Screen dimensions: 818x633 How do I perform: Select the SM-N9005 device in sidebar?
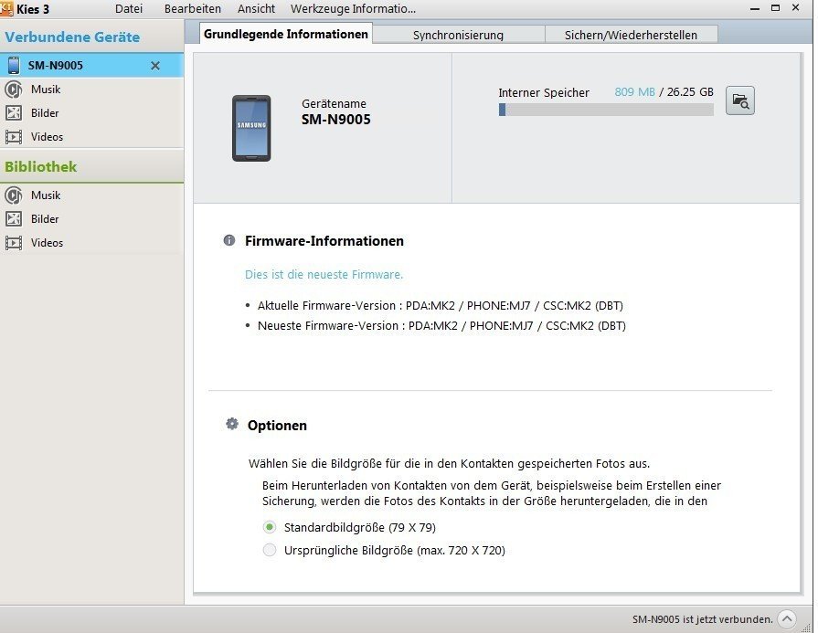pyautogui.click(x=91, y=65)
